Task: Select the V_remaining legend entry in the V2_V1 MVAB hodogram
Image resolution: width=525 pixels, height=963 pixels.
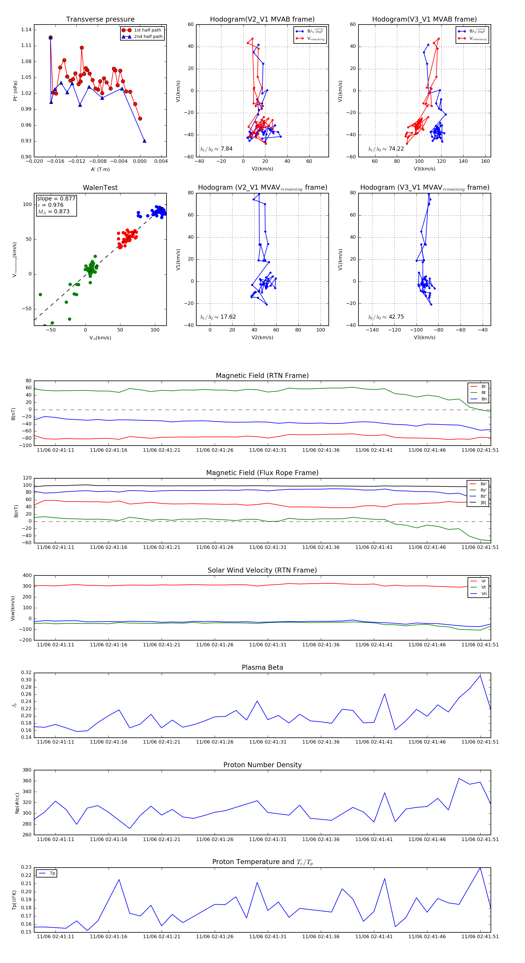Action: point(310,39)
